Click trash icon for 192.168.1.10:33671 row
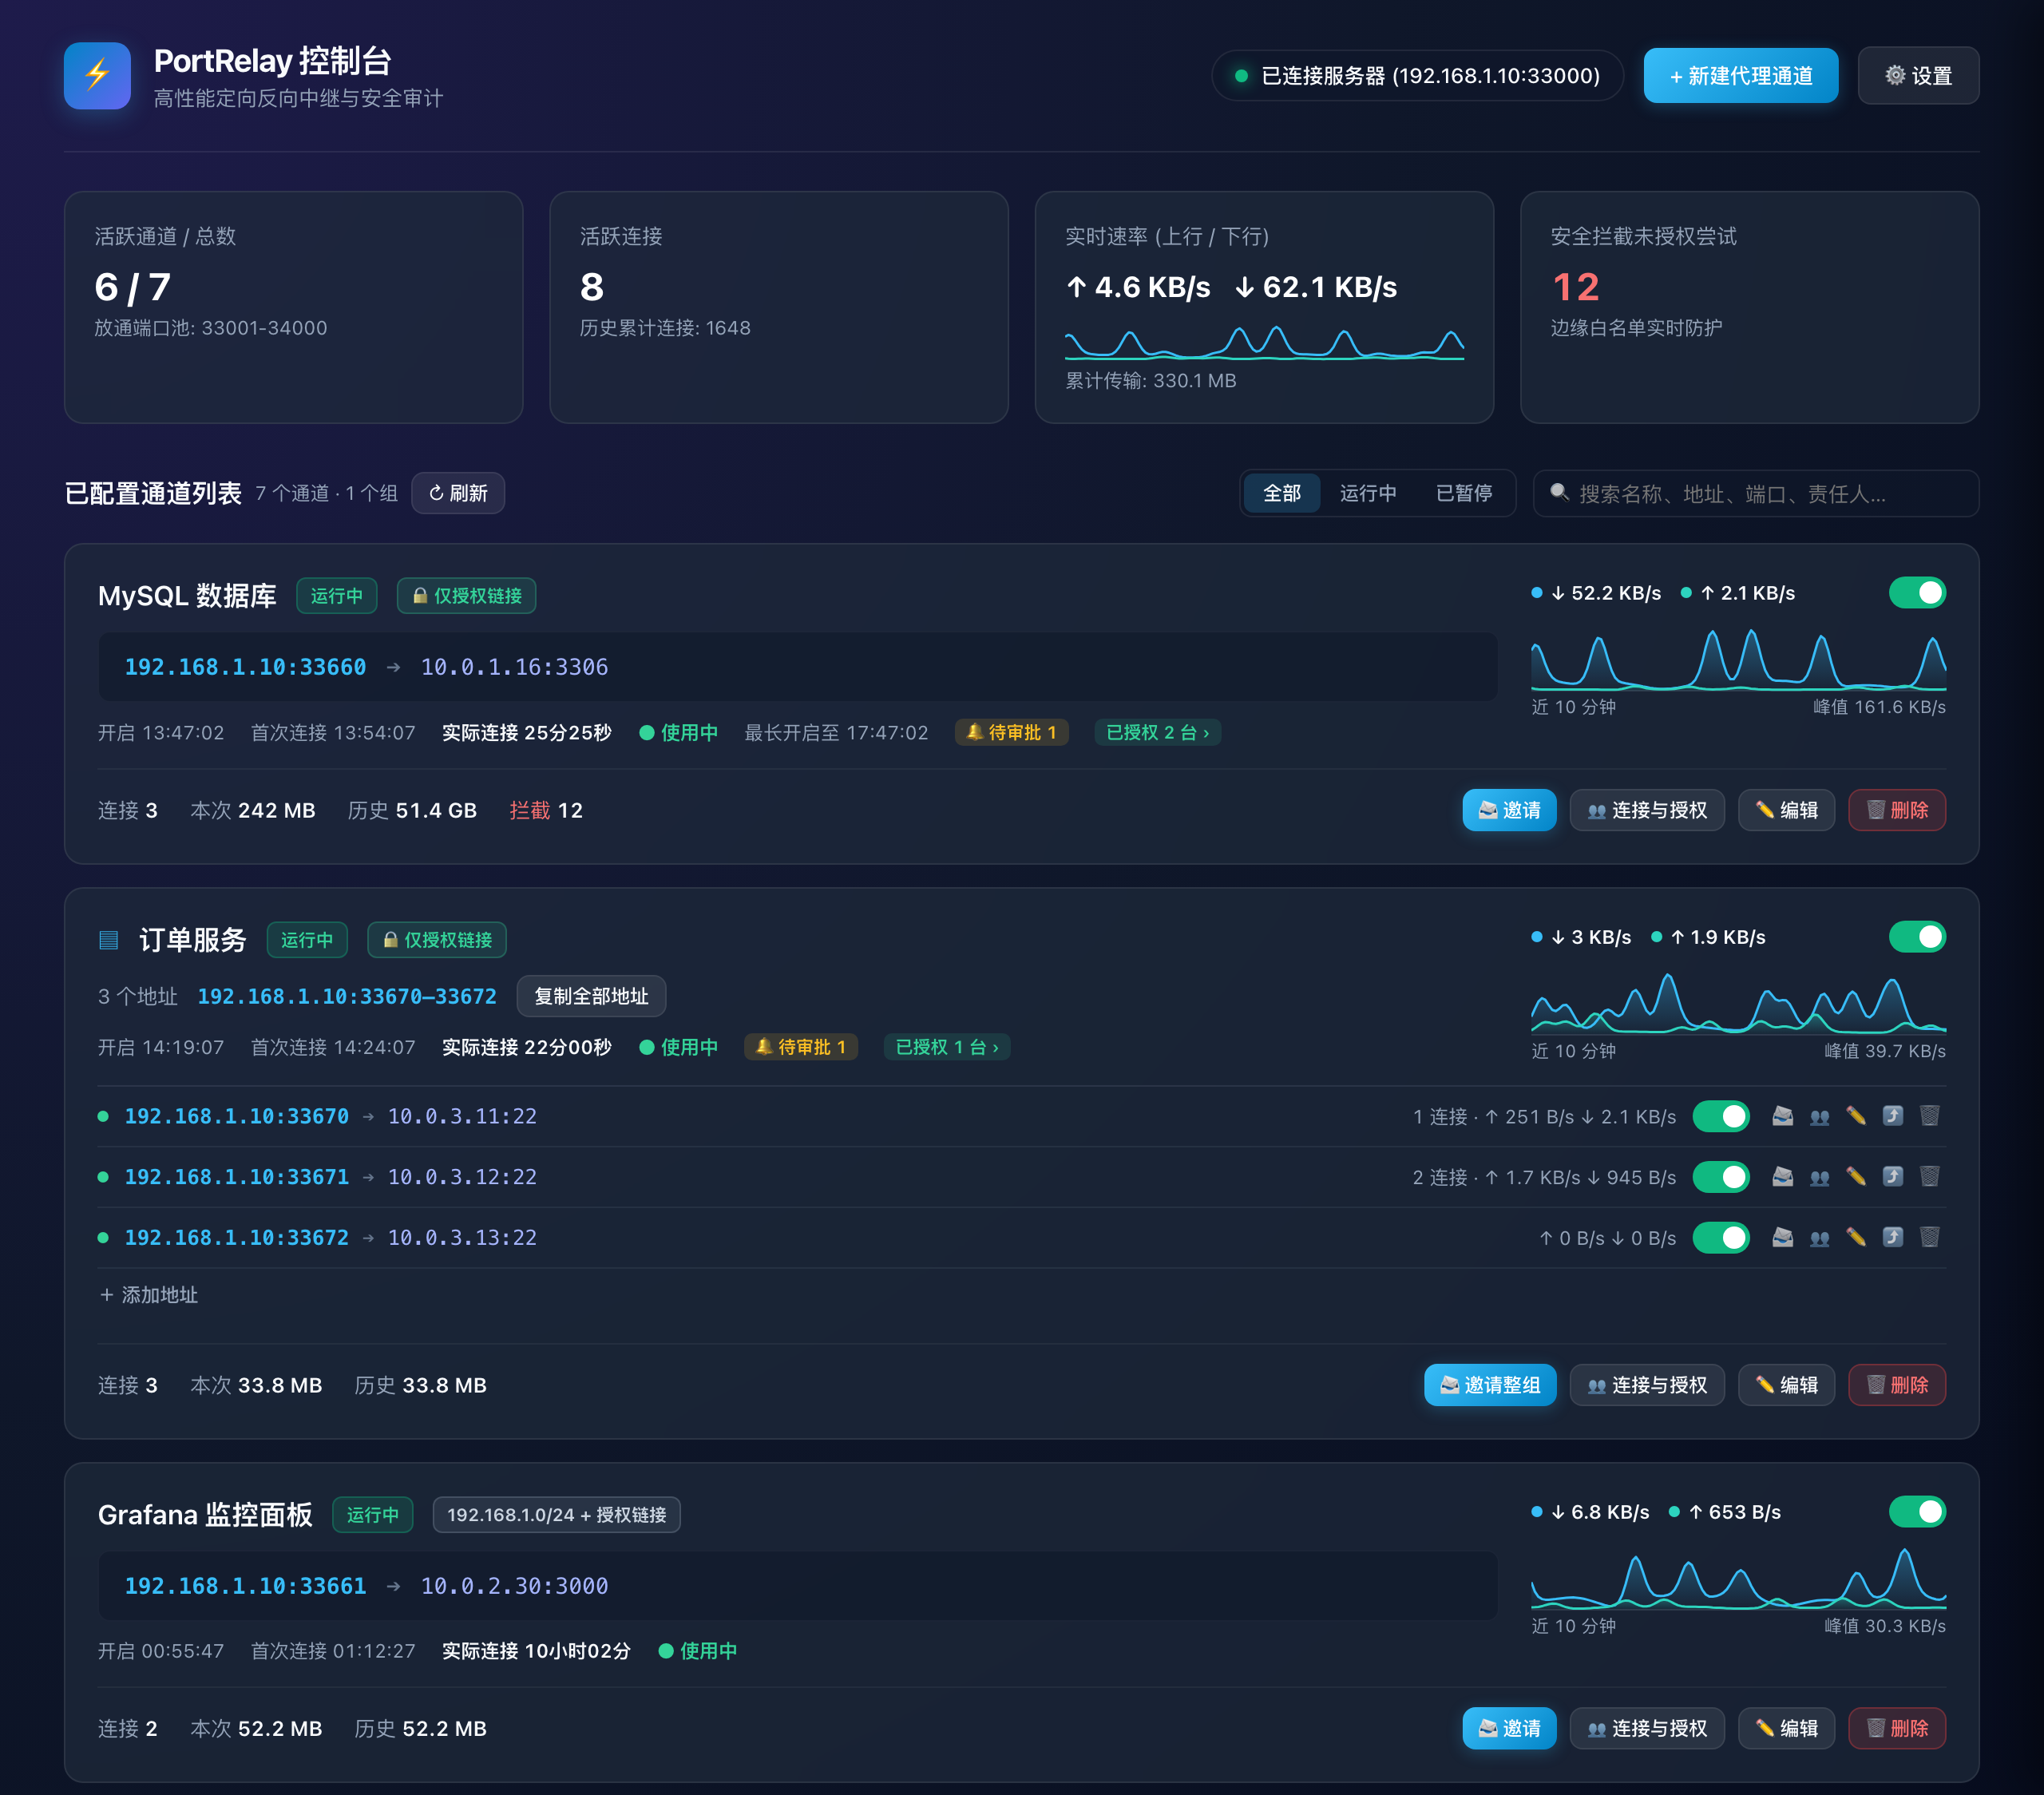Viewport: 2044px width, 1795px height. coord(1930,1177)
